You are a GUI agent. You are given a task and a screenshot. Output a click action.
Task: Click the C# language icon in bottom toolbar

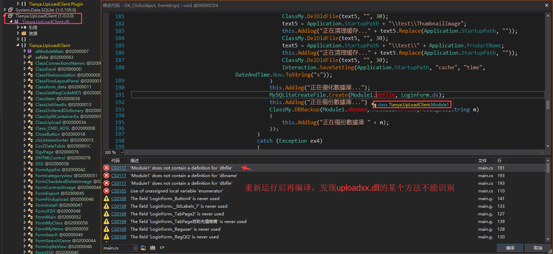[x=162, y=248]
